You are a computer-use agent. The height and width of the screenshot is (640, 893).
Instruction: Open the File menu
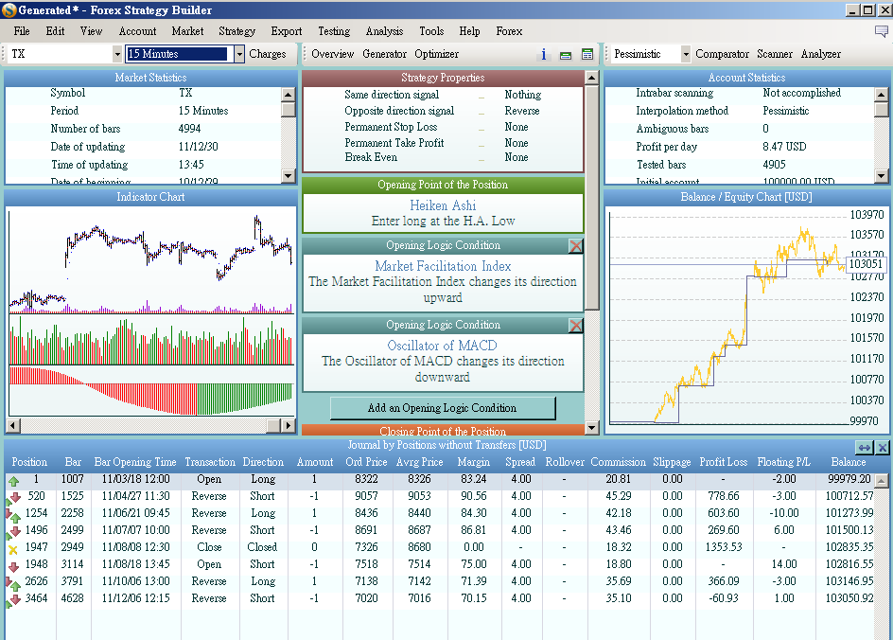click(x=22, y=31)
